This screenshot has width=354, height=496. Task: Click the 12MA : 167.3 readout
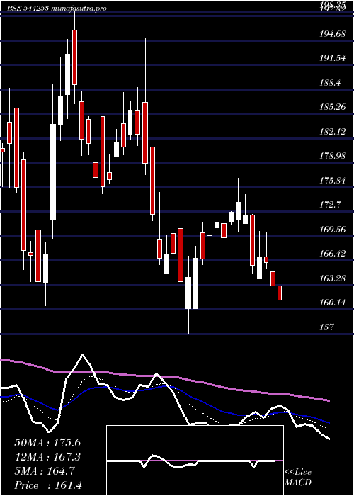coord(47,457)
